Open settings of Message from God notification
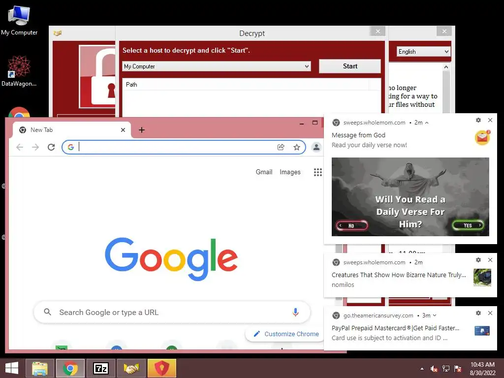 click(x=478, y=120)
